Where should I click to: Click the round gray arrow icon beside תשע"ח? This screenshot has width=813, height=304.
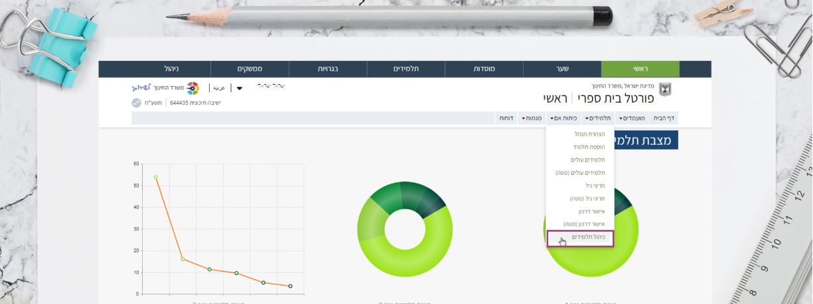tap(137, 103)
